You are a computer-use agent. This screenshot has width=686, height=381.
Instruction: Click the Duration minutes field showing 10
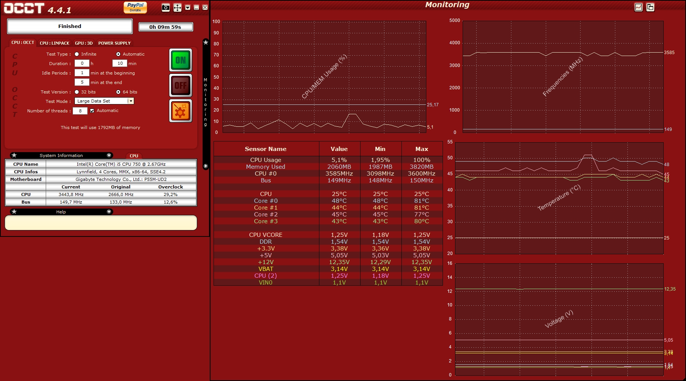tap(120, 64)
